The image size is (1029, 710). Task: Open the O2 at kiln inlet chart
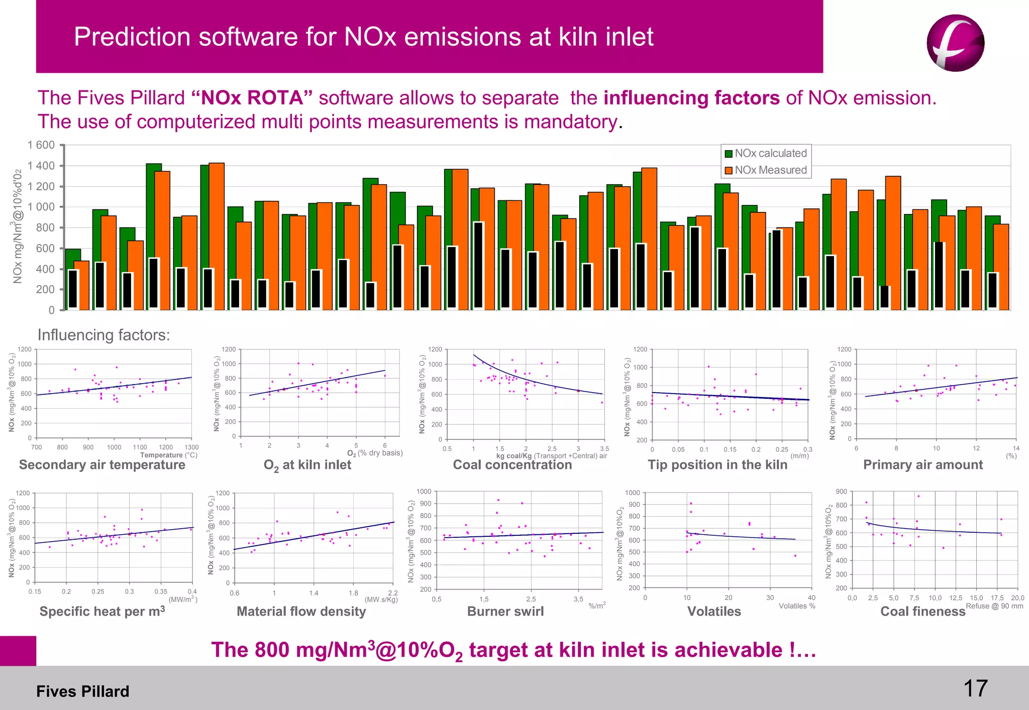pos(319,393)
